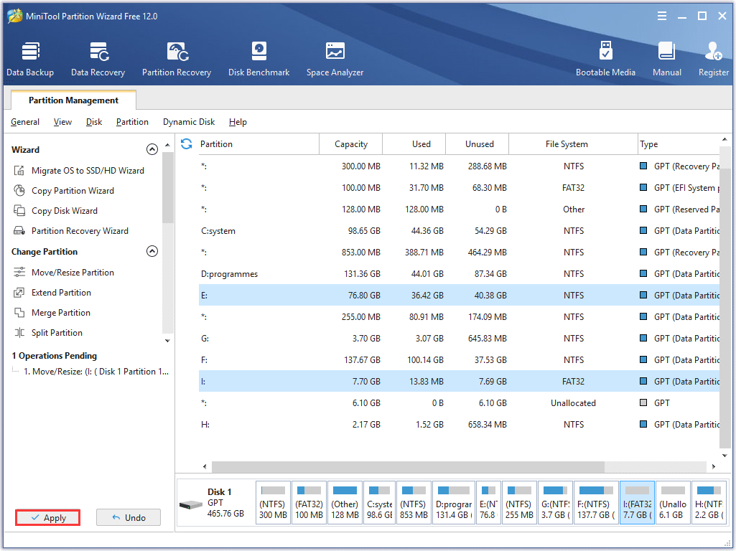This screenshot has height=551, width=736.
Task: Open Partition Recovery toolbar icon
Action: tap(177, 59)
